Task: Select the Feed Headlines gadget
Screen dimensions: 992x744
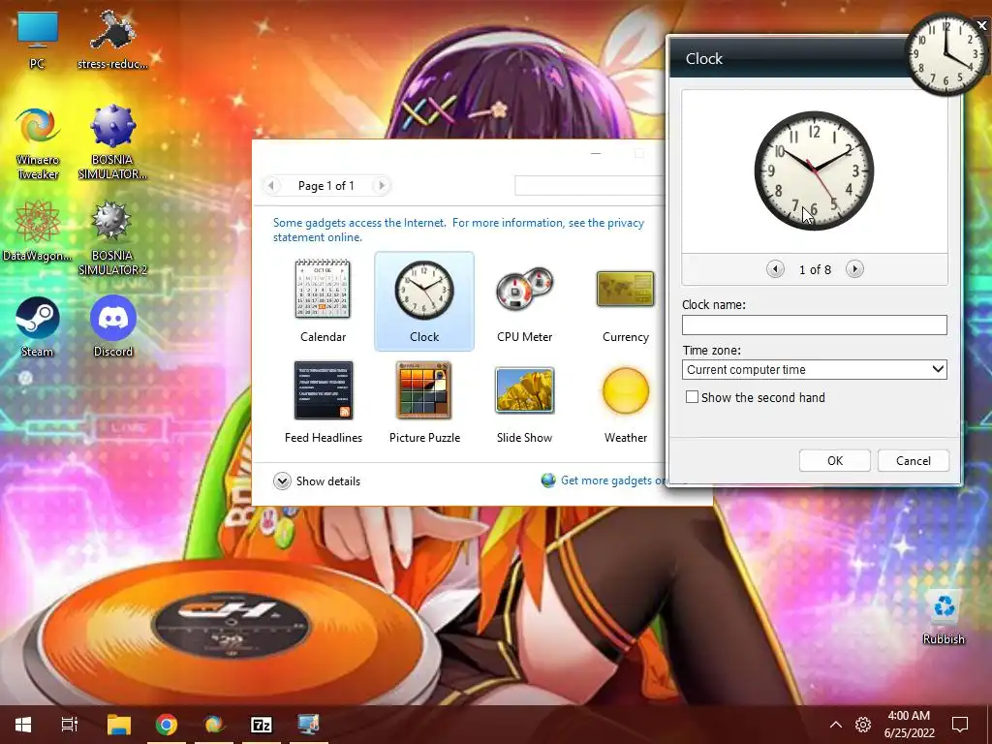Action: click(x=324, y=402)
